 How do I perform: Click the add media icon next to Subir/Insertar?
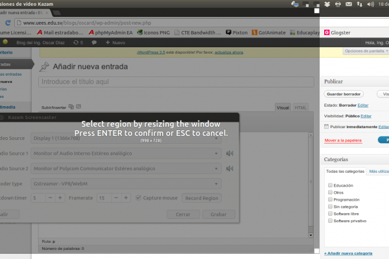(71, 107)
